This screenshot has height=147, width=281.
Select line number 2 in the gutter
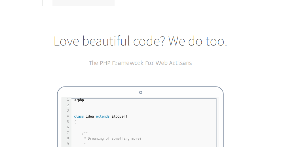[68, 105]
